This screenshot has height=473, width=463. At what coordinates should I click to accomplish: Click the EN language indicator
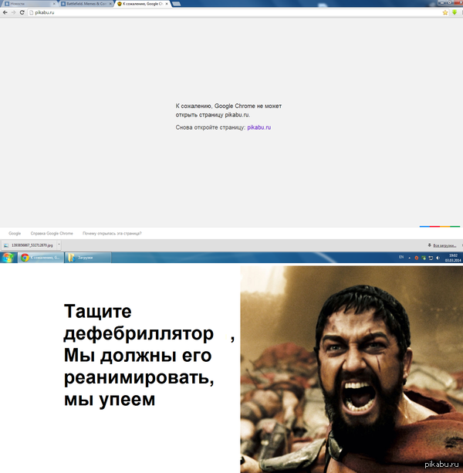[401, 257]
